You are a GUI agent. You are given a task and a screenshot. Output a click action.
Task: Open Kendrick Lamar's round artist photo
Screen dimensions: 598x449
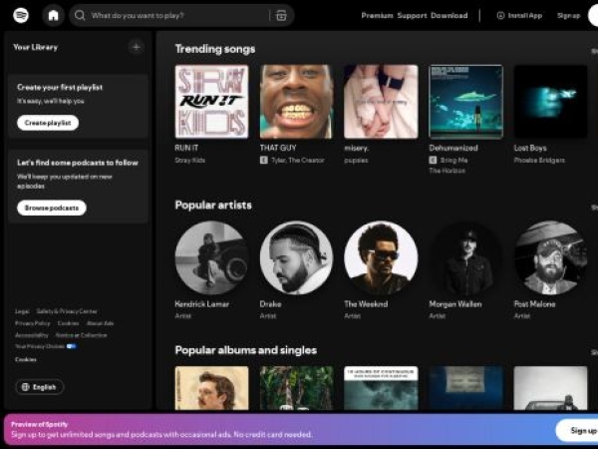pos(211,257)
